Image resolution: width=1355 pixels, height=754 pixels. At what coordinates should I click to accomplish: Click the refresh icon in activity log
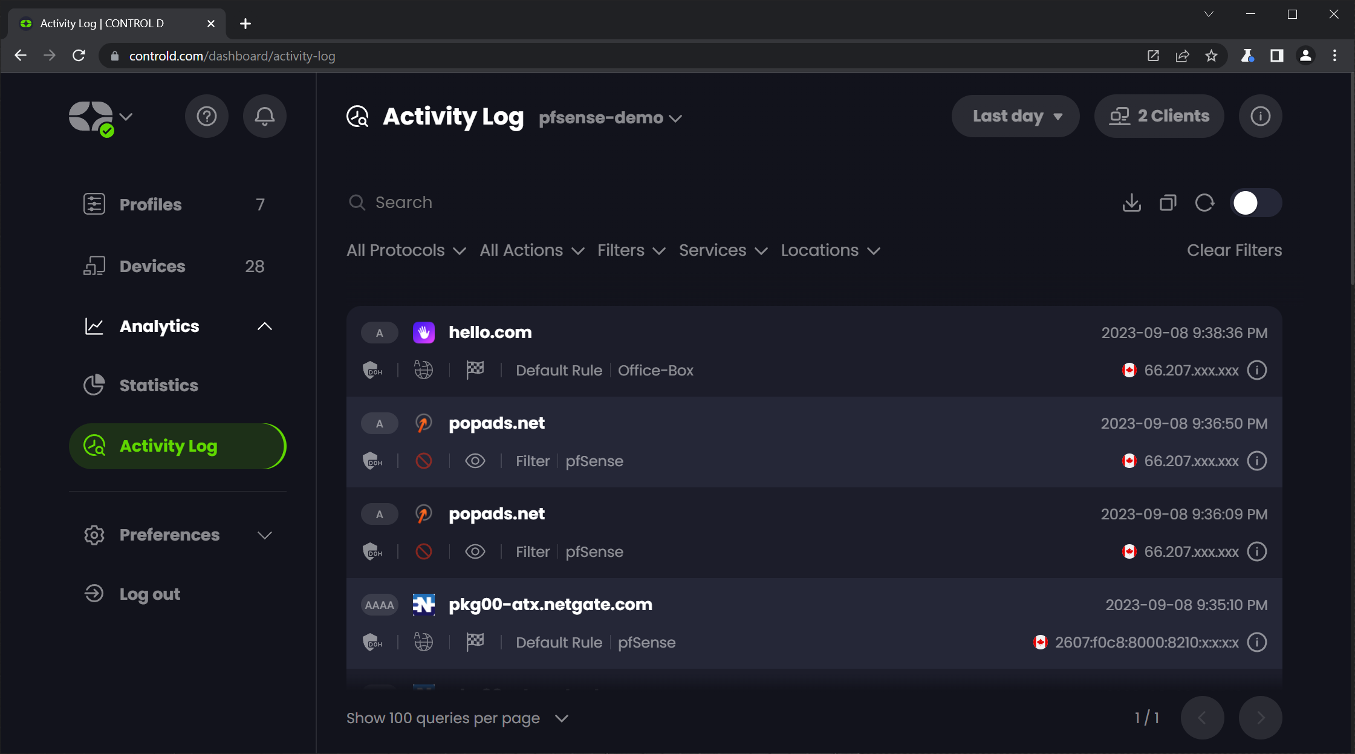pyautogui.click(x=1204, y=203)
